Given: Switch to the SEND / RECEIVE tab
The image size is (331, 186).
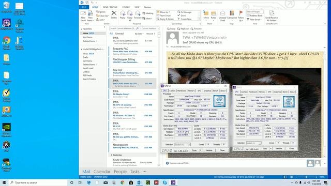Looking at the screenshot, I should point(110,7).
